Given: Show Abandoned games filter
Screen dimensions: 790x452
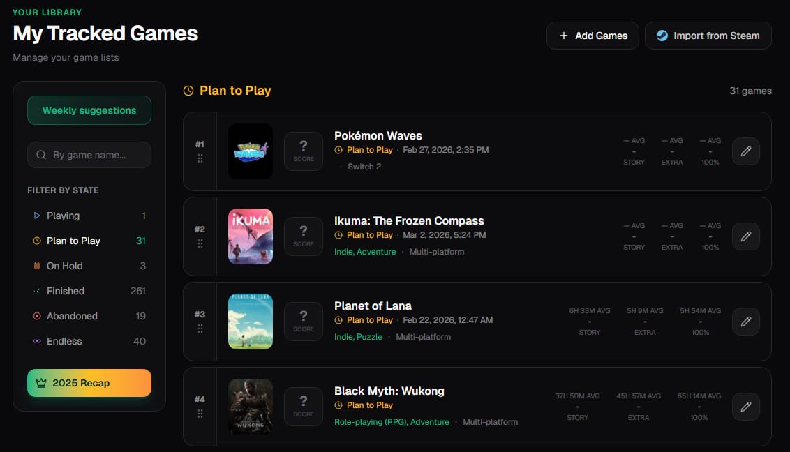Looking at the screenshot, I should [x=89, y=316].
